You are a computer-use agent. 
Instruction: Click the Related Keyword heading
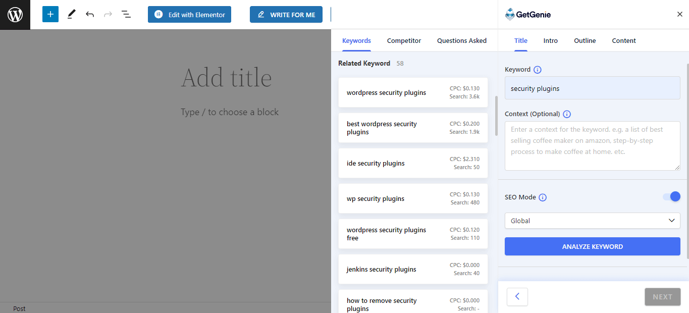[x=364, y=63]
